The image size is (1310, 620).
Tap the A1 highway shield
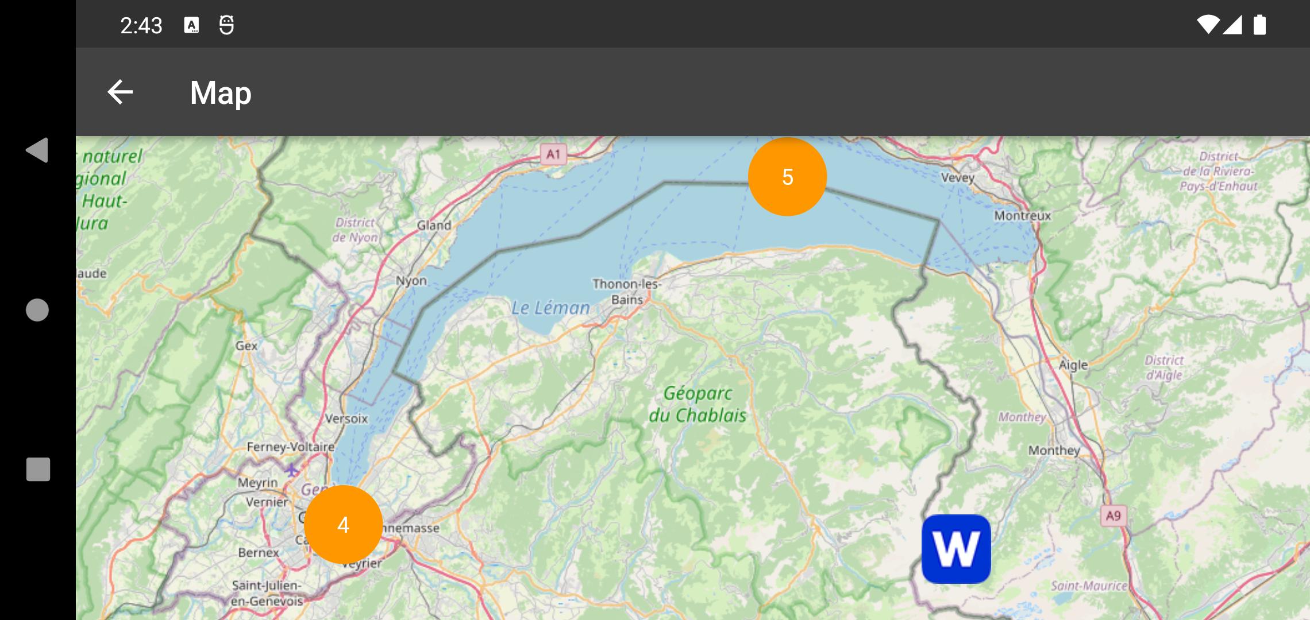553,154
